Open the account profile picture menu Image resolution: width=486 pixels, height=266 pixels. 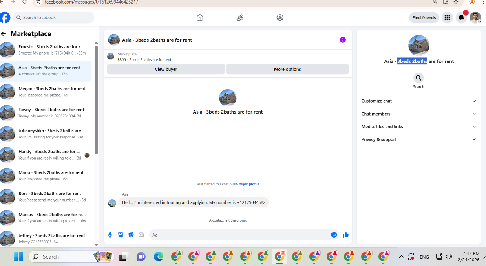coord(475,18)
